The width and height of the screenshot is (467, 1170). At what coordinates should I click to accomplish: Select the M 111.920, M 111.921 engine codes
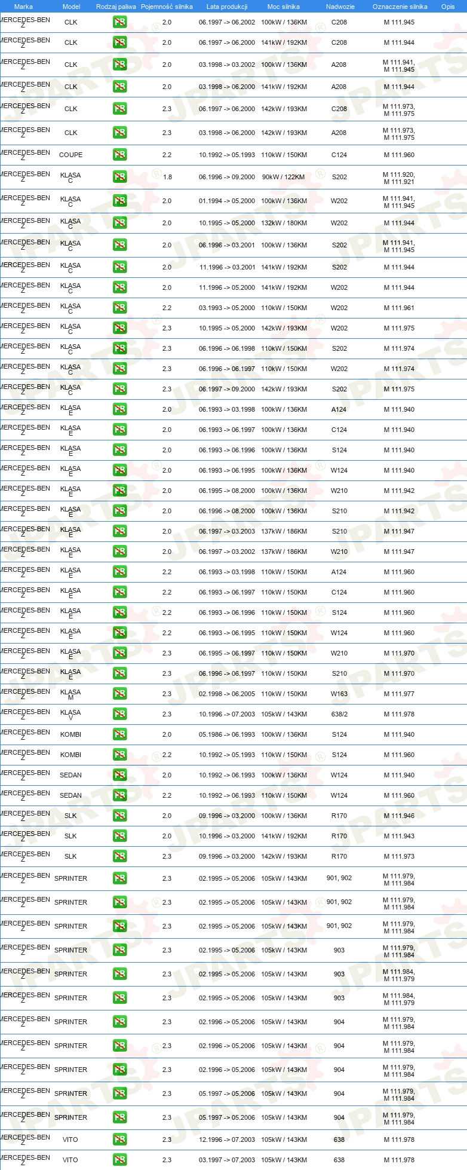pos(399,178)
